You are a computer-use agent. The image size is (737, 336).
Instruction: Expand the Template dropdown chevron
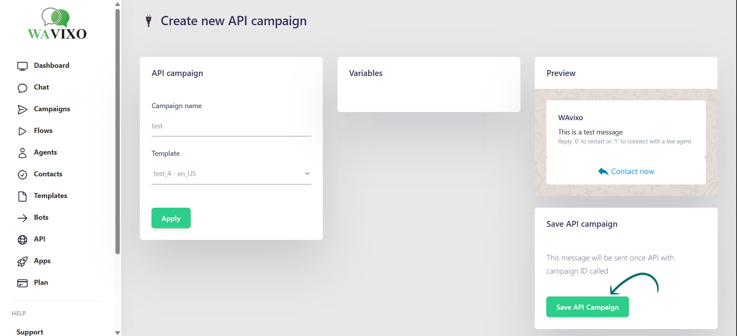(307, 174)
